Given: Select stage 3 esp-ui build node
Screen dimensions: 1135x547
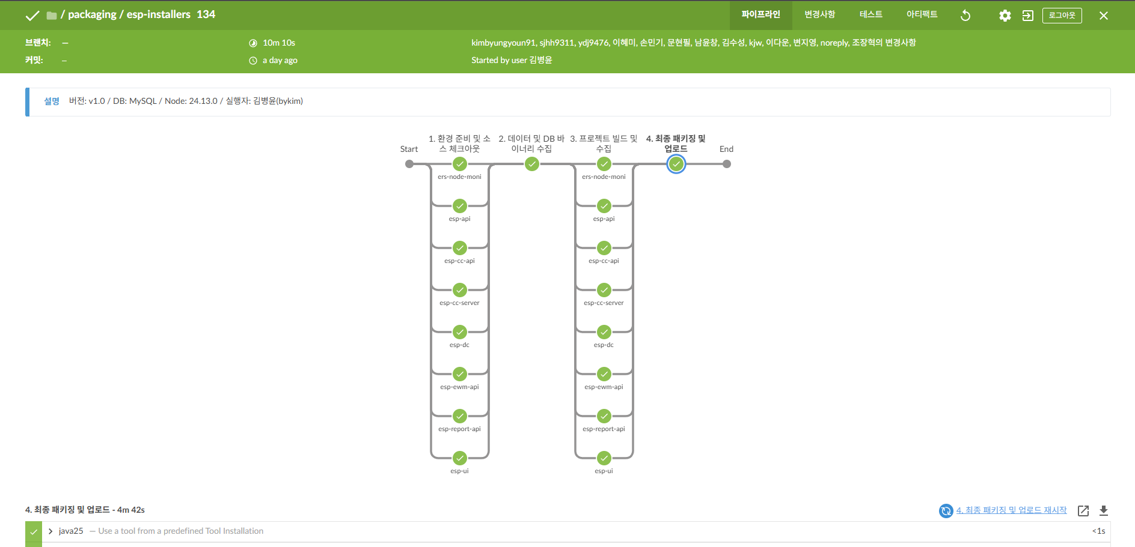Looking at the screenshot, I should point(604,458).
